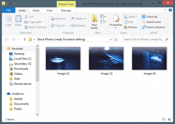
Task: Open Help with the question mark icon
Action: point(170,10)
